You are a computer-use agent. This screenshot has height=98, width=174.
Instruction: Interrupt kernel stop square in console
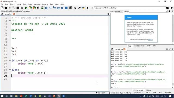(x=167, y=49)
